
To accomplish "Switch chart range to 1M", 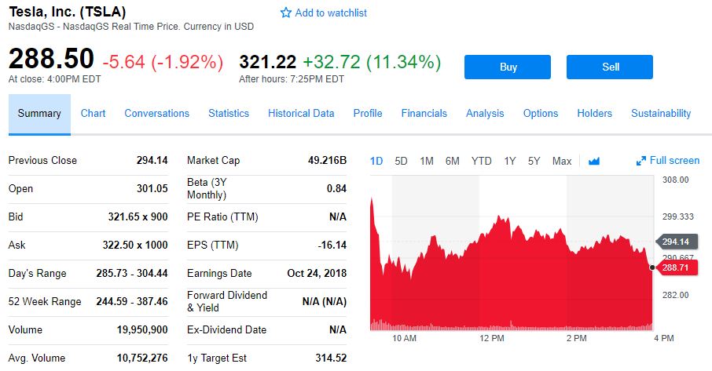I will (427, 162).
